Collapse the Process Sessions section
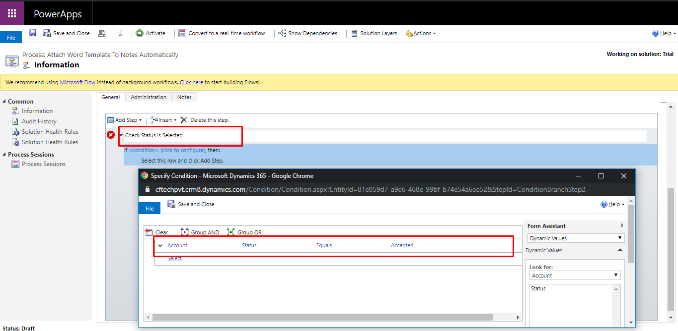The height and width of the screenshot is (331, 678). pos(4,155)
